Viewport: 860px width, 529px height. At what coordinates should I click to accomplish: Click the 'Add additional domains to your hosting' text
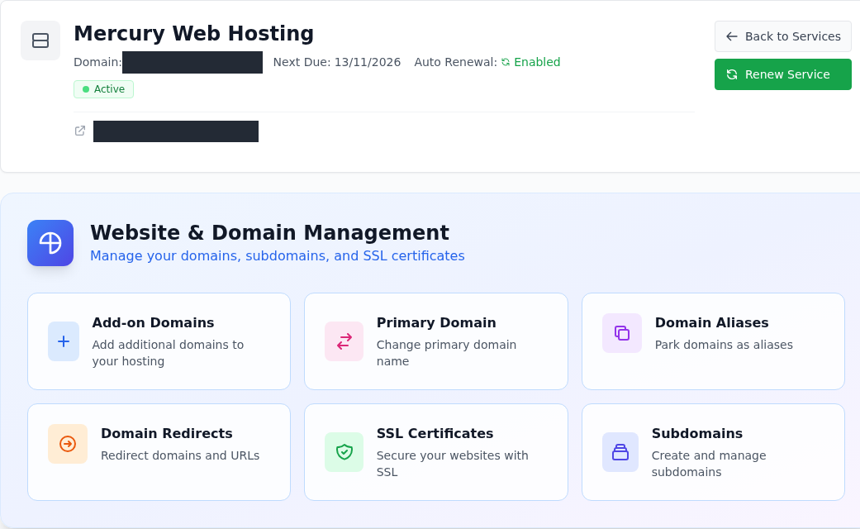point(168,353)
